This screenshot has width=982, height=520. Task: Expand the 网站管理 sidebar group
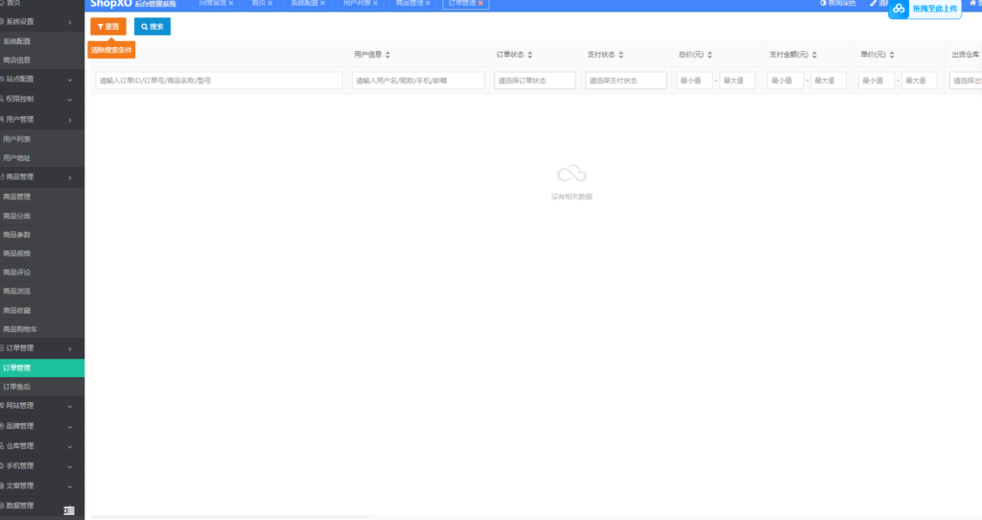(42, 406)
